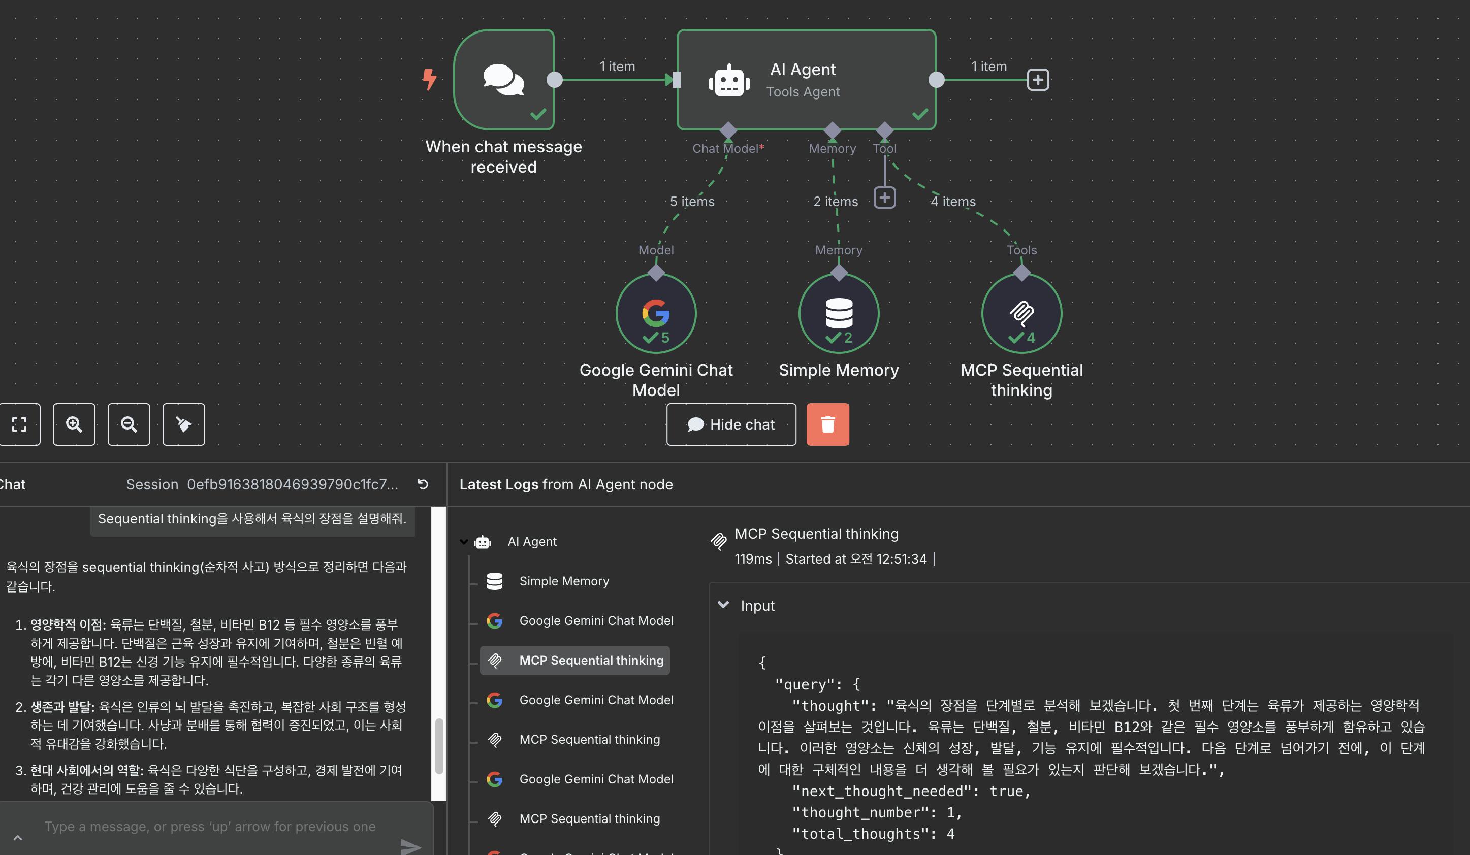The height and width of the screenshot is (855, 1470).
Task: Click the fit-to-view canvas icon
Action: coord(19,424)
